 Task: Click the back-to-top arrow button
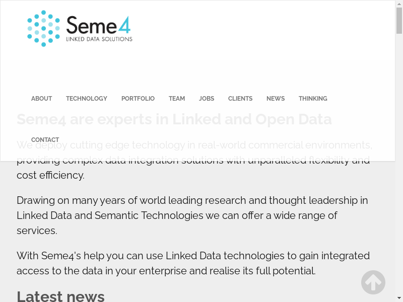coord(373,282)
